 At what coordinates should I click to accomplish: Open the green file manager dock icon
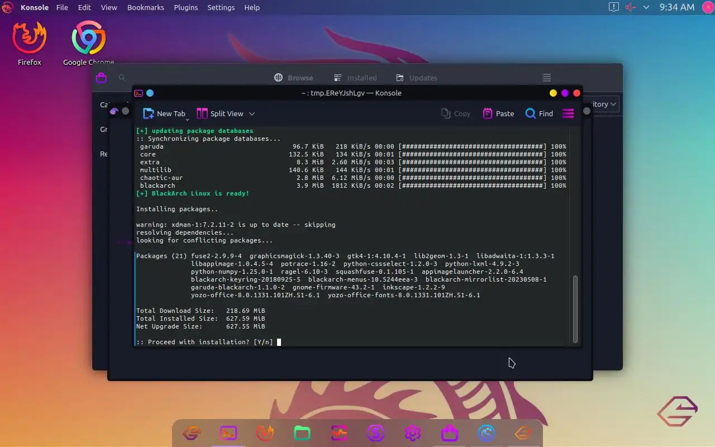coord(302,432)
